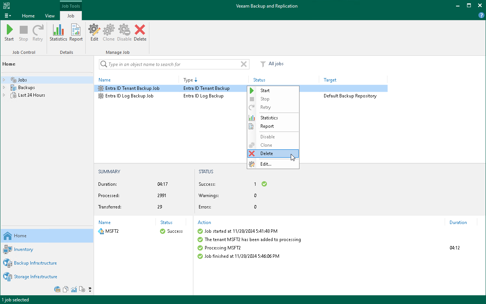
Task: Sort jobs by Type column header
Action: click(190, 80)
